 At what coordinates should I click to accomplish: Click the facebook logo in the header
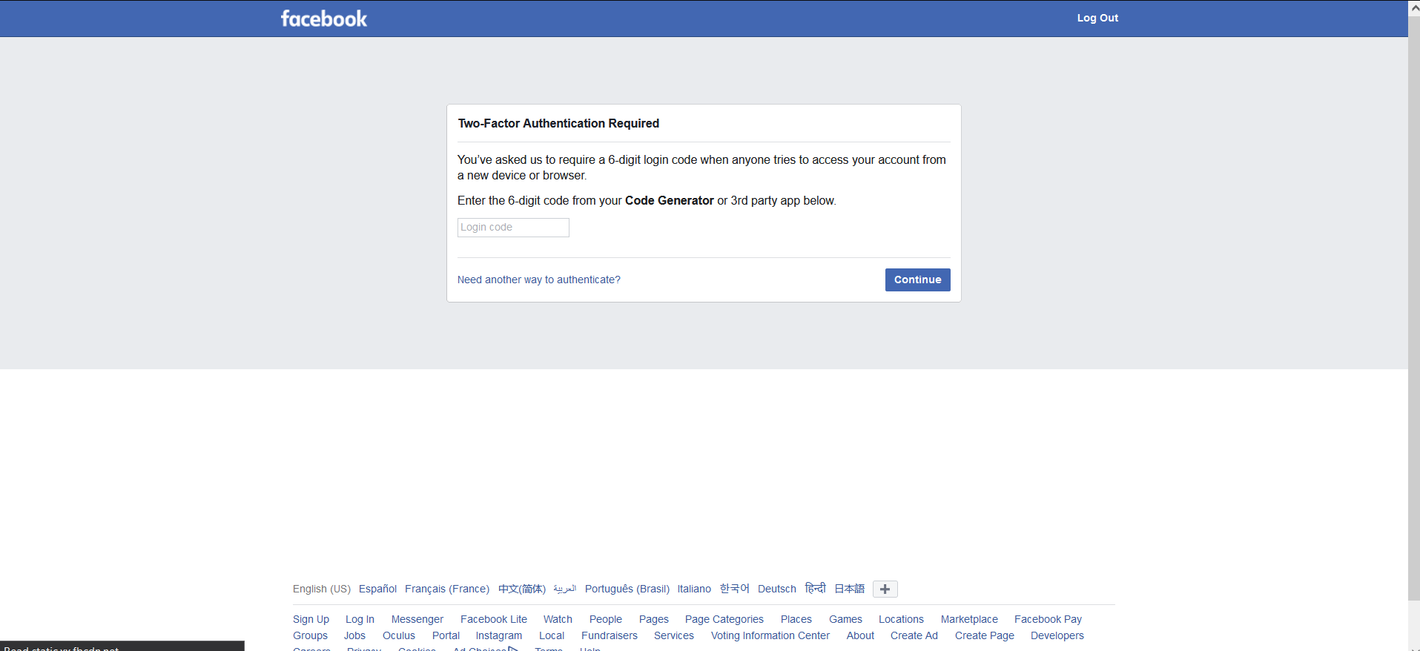(324, 19)
